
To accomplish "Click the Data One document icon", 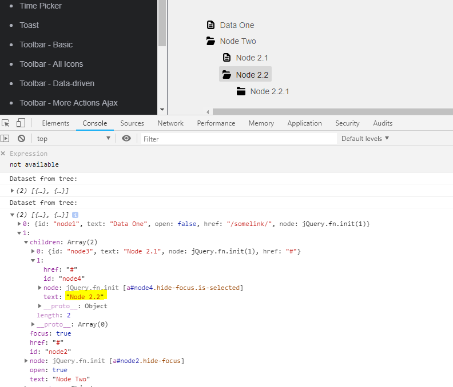I will pos(210,25).
